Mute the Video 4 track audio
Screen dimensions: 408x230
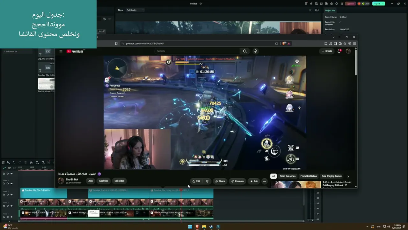(x=8, y=183)
